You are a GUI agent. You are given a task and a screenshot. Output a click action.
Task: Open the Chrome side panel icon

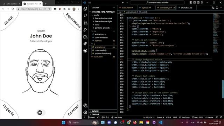click(x=69, y=9)
